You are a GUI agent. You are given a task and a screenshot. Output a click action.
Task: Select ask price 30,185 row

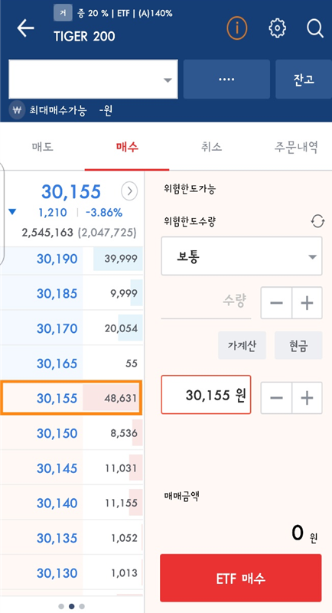72,293
